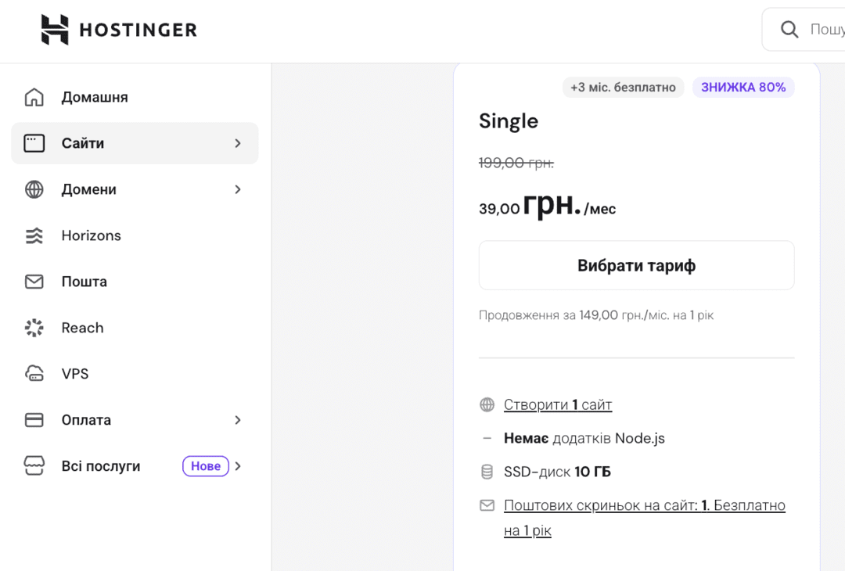Click the SSD disk icon in plan features
This screenshot has width=845, height=571.
tap(487, 472)
